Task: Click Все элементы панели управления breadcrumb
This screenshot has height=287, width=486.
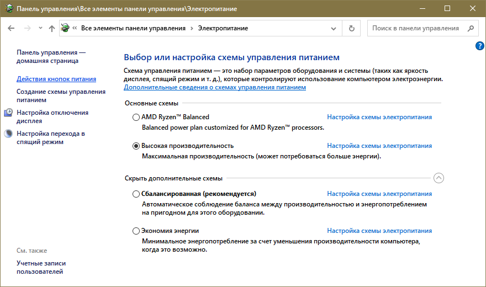Action: 133,28
